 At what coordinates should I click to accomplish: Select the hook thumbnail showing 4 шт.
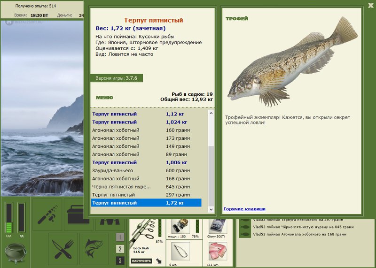(x=181, y=251)
